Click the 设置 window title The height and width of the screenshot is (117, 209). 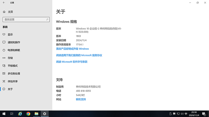coord(12,3)
